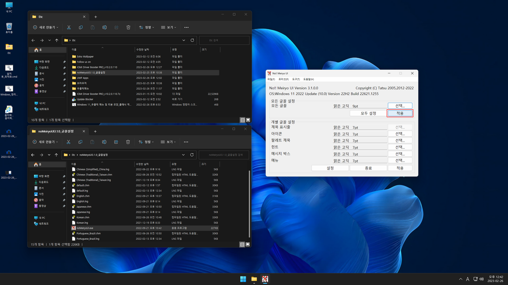Click 선택... for 아이콘 font

[x=400, y=134]
